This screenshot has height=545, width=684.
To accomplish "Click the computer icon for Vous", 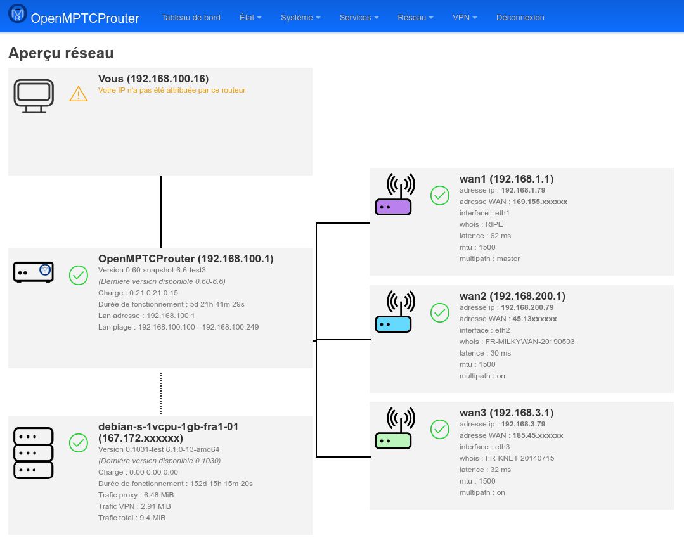I will click(x=34, y=95).
